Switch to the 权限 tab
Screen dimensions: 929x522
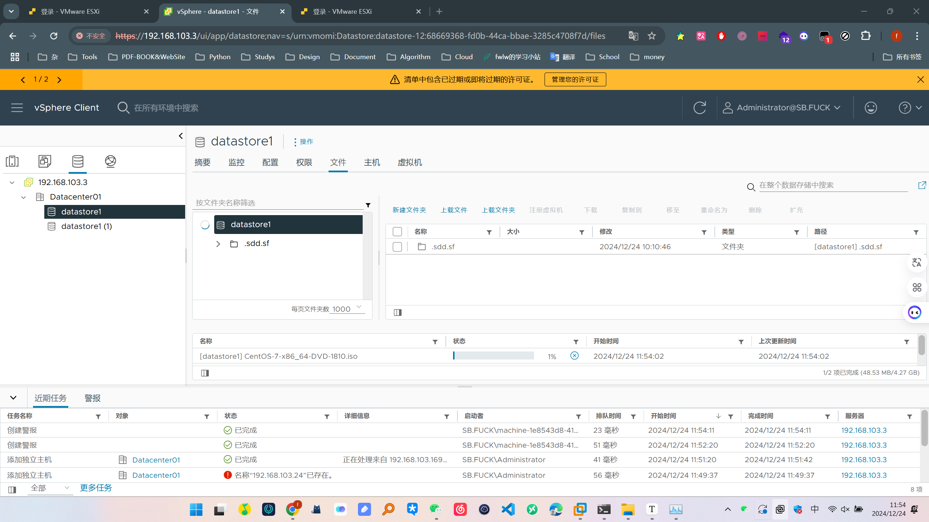[304, 163]
